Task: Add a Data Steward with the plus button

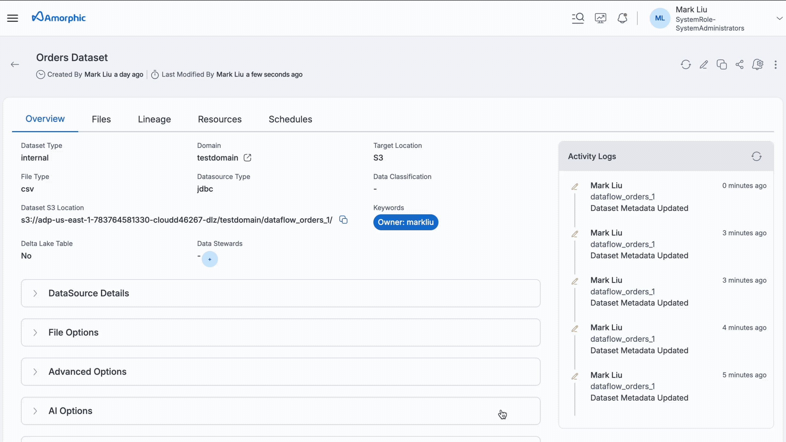Action: point(210,259)
